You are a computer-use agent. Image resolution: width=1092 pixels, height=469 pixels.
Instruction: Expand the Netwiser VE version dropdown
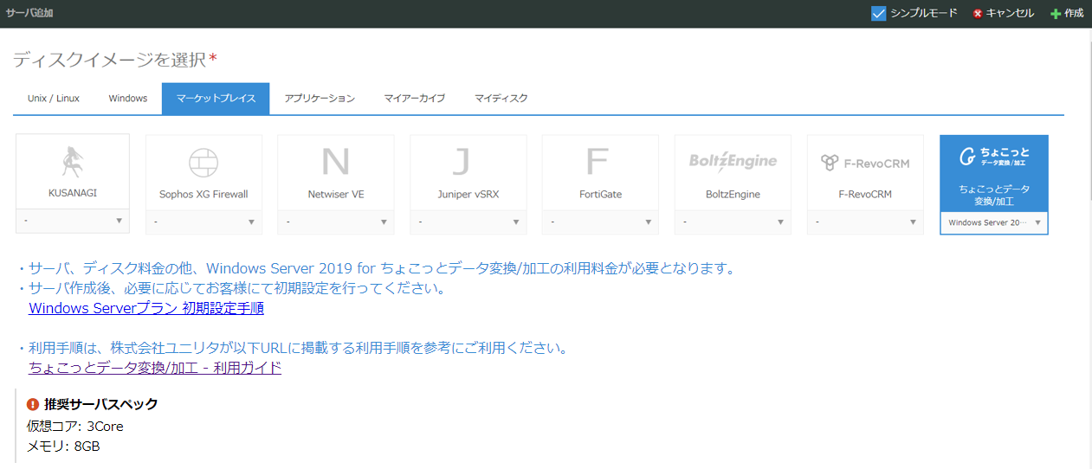point(336,222)
